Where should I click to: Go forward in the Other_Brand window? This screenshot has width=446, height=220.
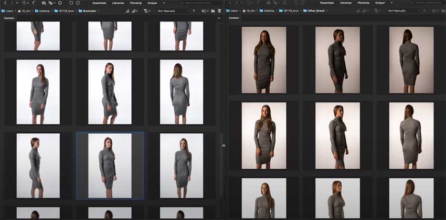point(236,3)
